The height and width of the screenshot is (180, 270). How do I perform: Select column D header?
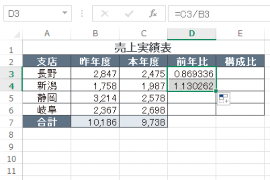[192, 34]
